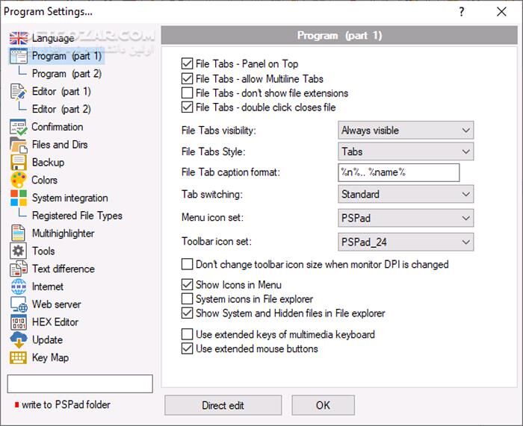
Task: Open Registered File Types settings page
Action: [x=77, y=216]
